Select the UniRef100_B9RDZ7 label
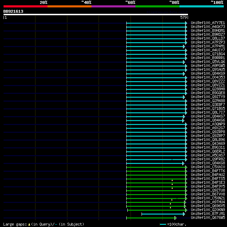 click(208, 35)
